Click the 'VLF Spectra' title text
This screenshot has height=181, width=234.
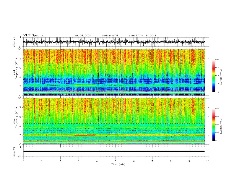coord(33,35)
